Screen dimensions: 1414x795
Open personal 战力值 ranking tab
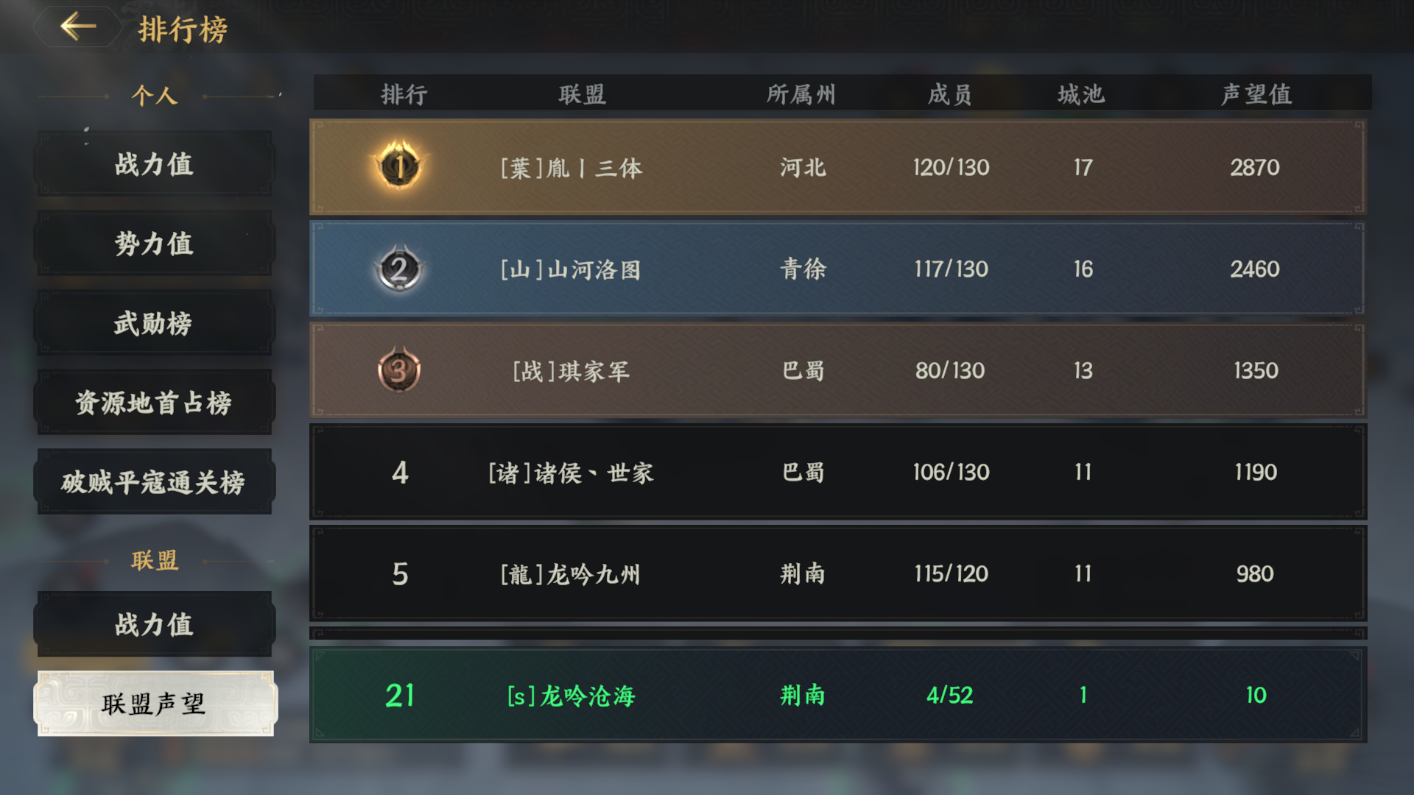point(155,163)
